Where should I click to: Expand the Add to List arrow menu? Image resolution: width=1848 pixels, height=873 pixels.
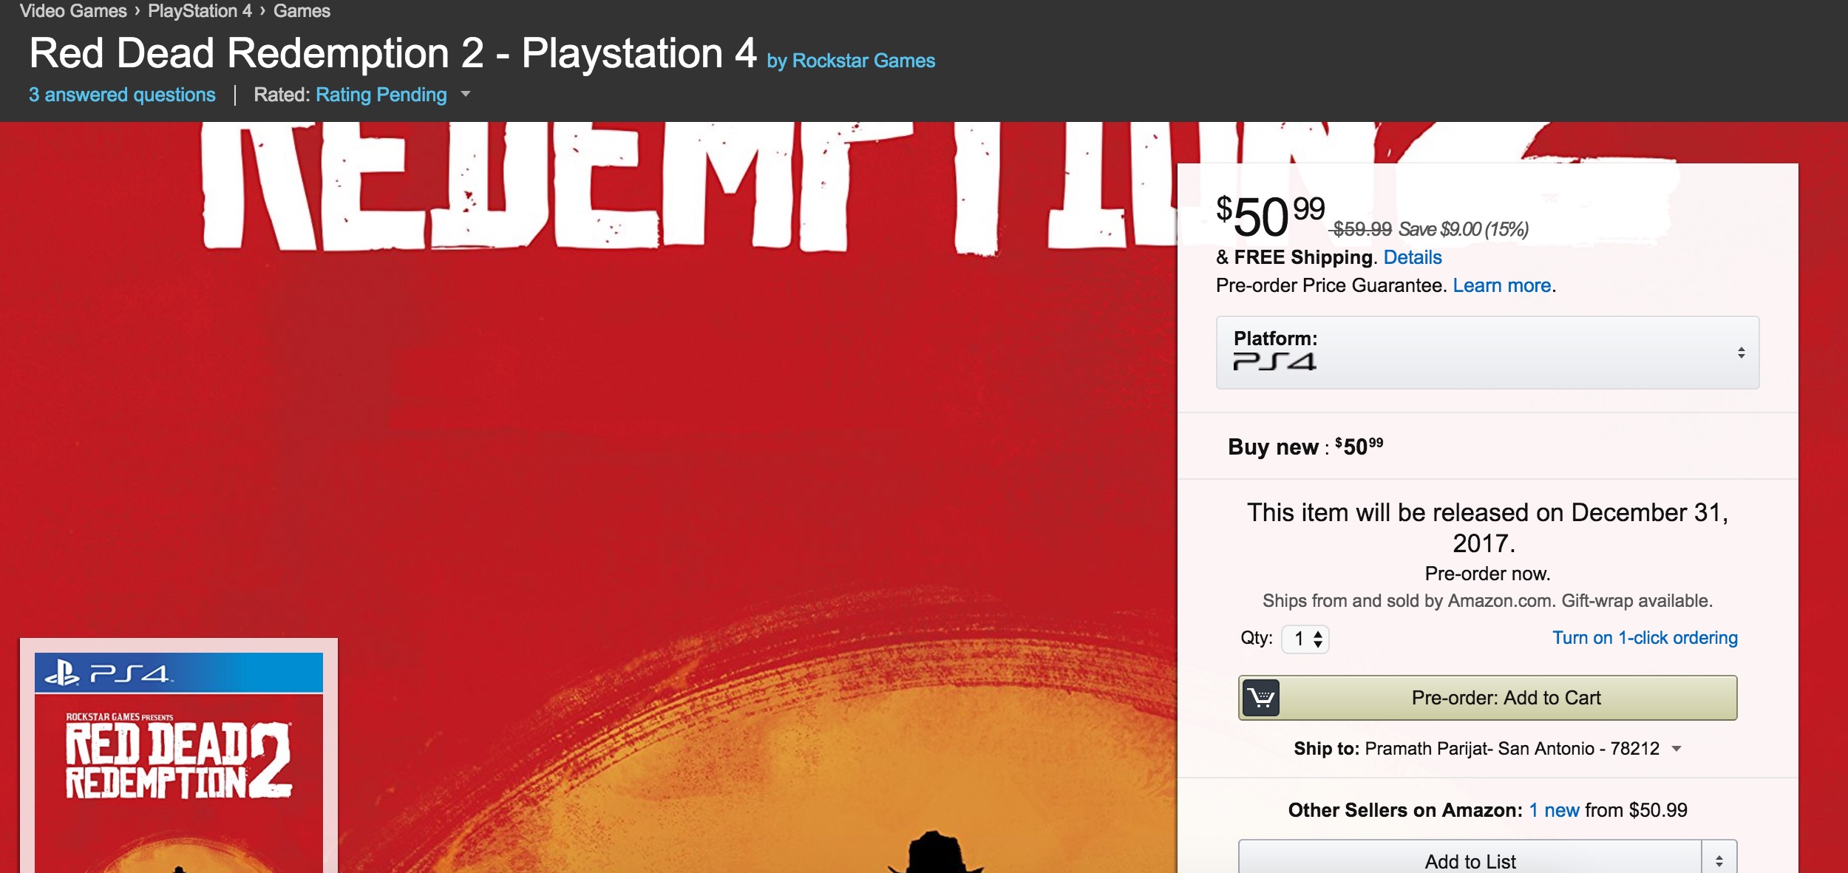pos(1719,860)
